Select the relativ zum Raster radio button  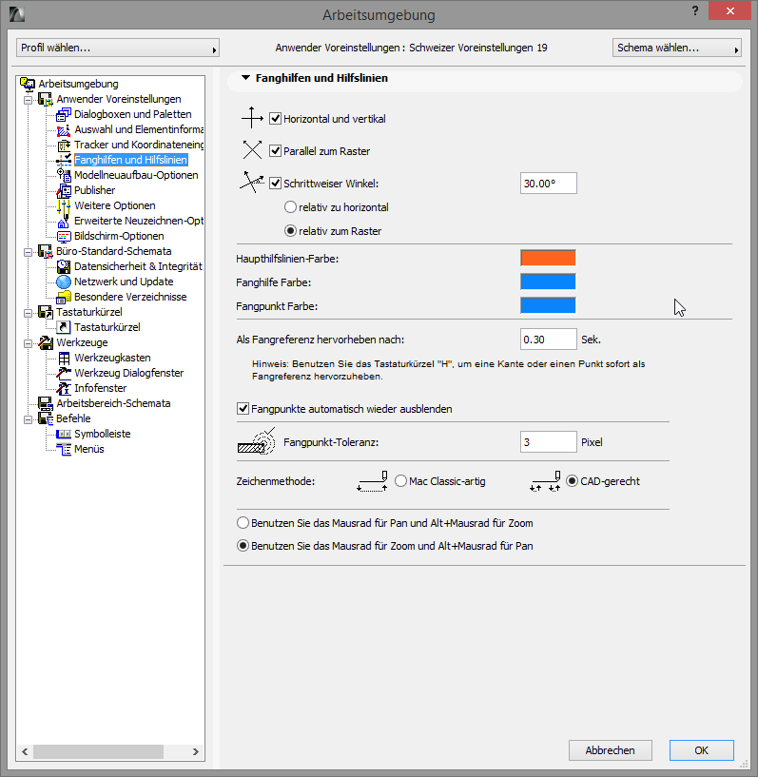[290, 231]
